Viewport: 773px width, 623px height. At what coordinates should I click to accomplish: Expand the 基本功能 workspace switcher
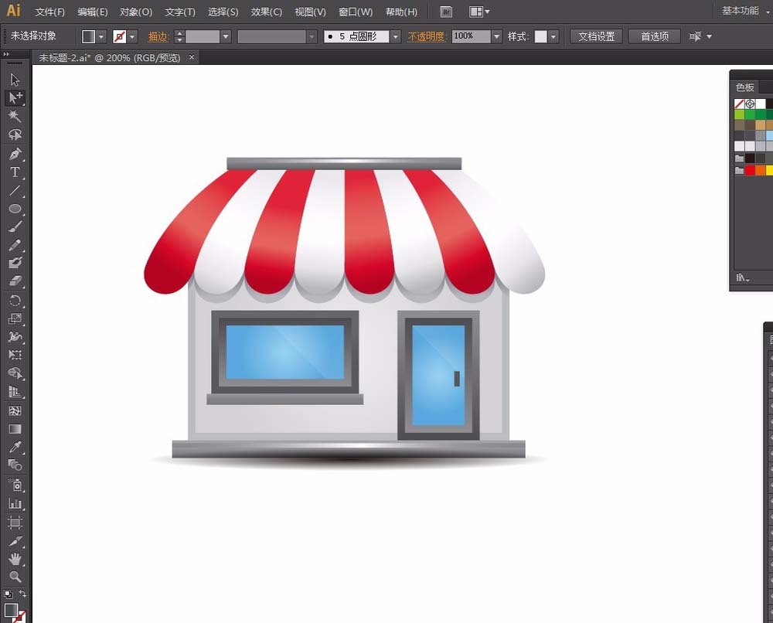(745, 11)
